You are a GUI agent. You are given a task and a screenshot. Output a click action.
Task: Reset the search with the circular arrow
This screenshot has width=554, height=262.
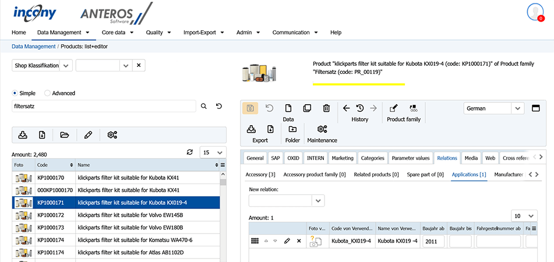coord(219,106)
